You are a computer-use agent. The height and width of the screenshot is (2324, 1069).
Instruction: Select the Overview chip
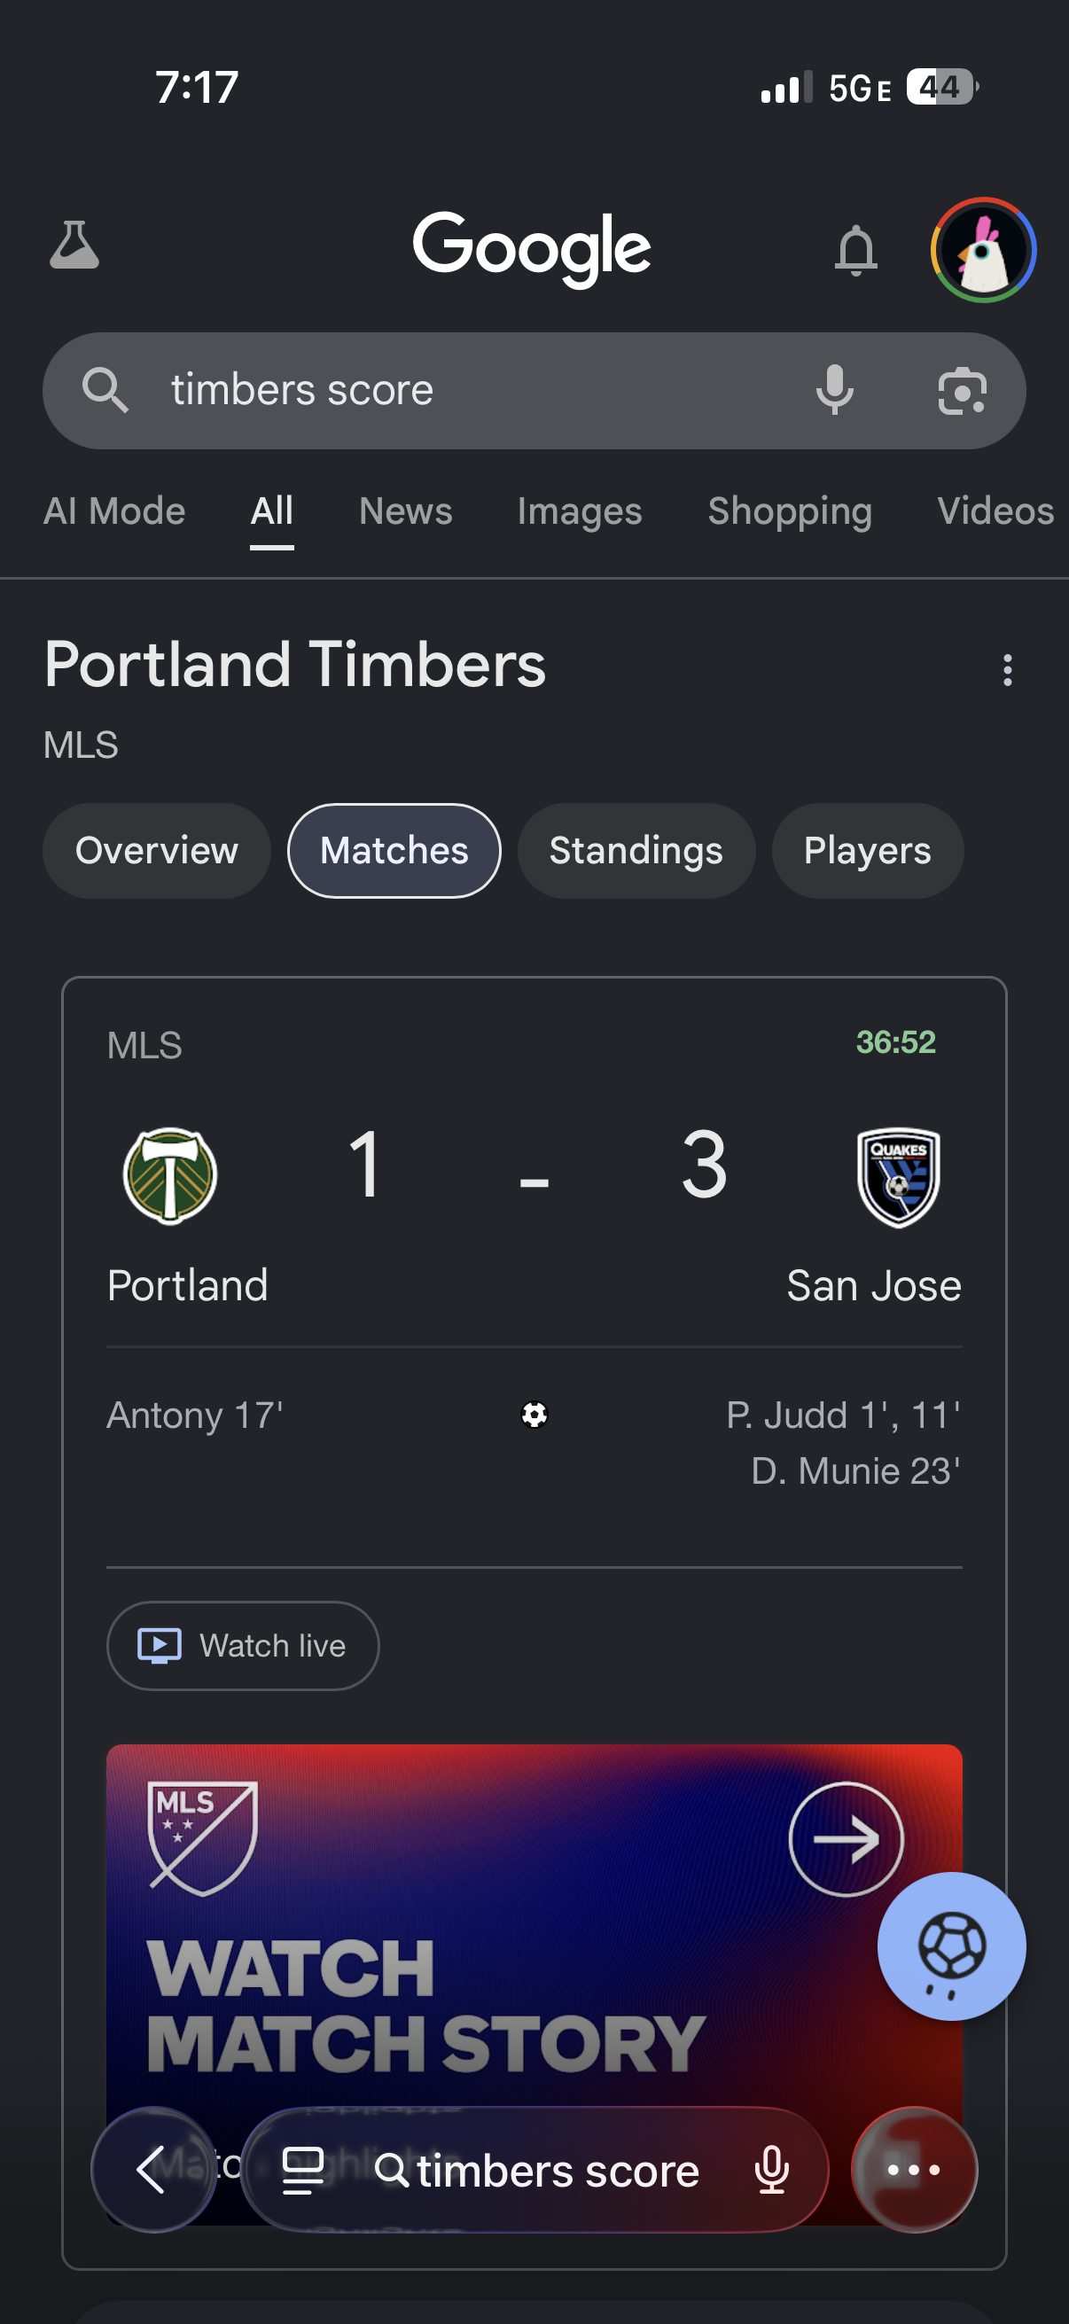(157, 851)
